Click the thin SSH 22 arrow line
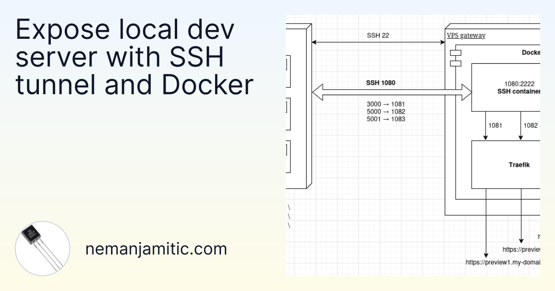 (378, 42)
